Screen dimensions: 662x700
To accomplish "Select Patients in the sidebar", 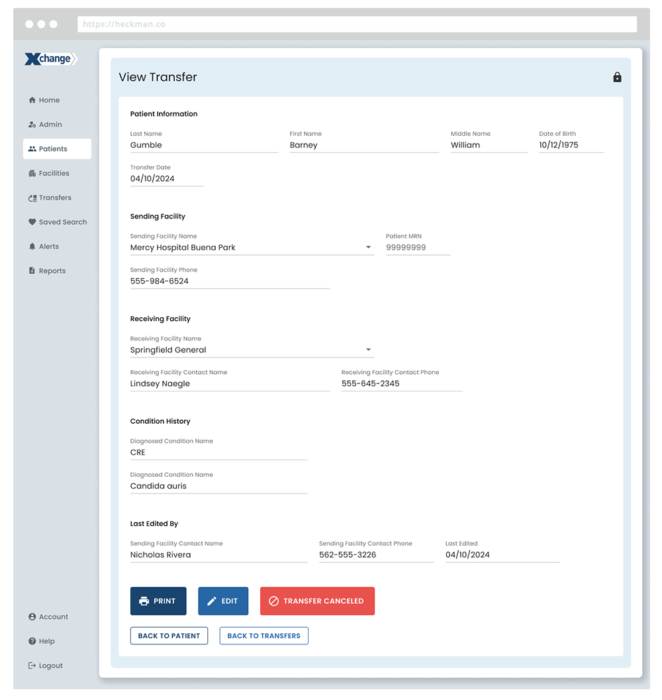I will pyautogui.click(x=53, y=149).
